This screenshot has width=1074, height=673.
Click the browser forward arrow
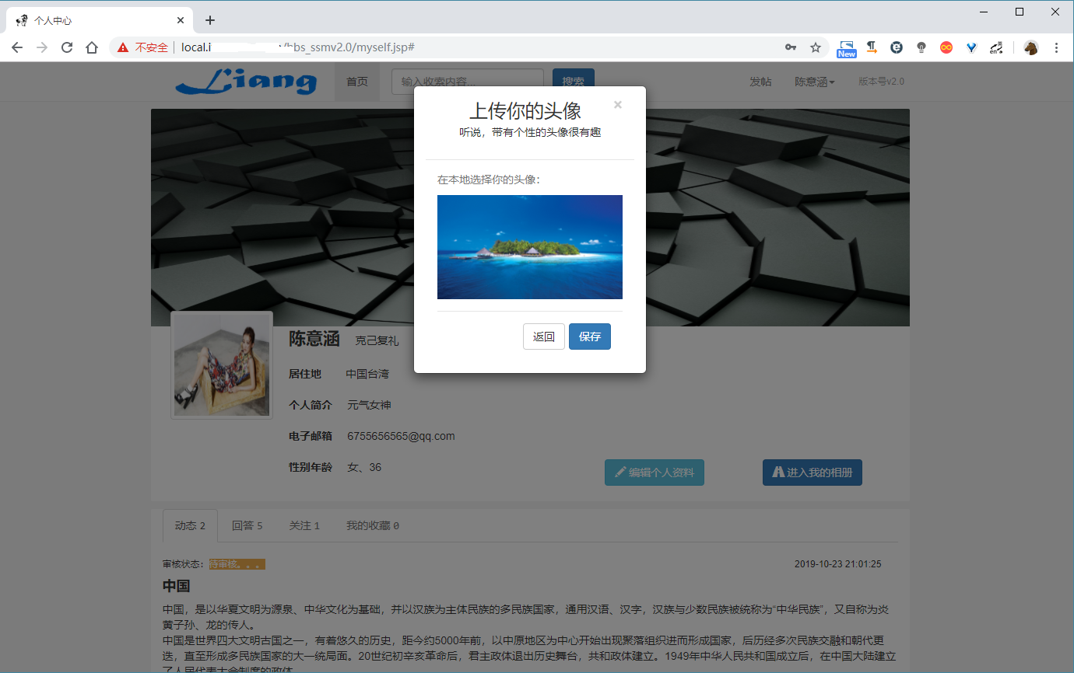pos(42,47)
